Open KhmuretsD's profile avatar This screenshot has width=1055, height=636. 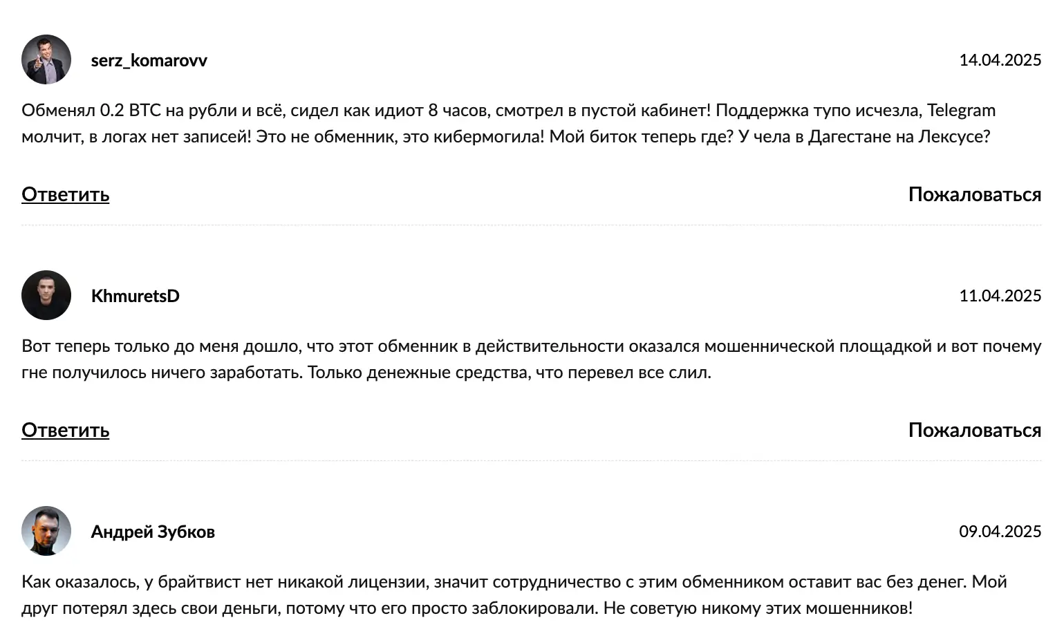46,295
